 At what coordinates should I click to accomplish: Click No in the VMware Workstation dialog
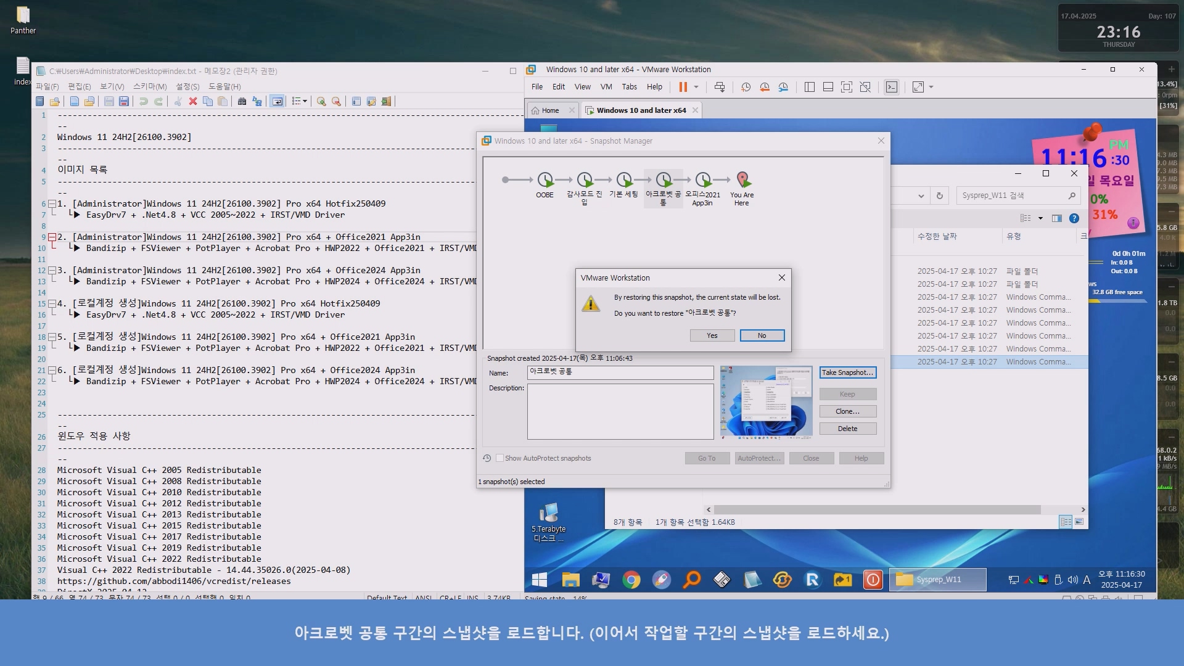pos(762,335)
